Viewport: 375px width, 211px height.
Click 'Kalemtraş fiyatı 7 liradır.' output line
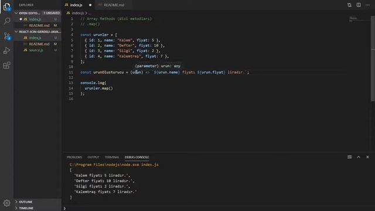coord(105,192)
